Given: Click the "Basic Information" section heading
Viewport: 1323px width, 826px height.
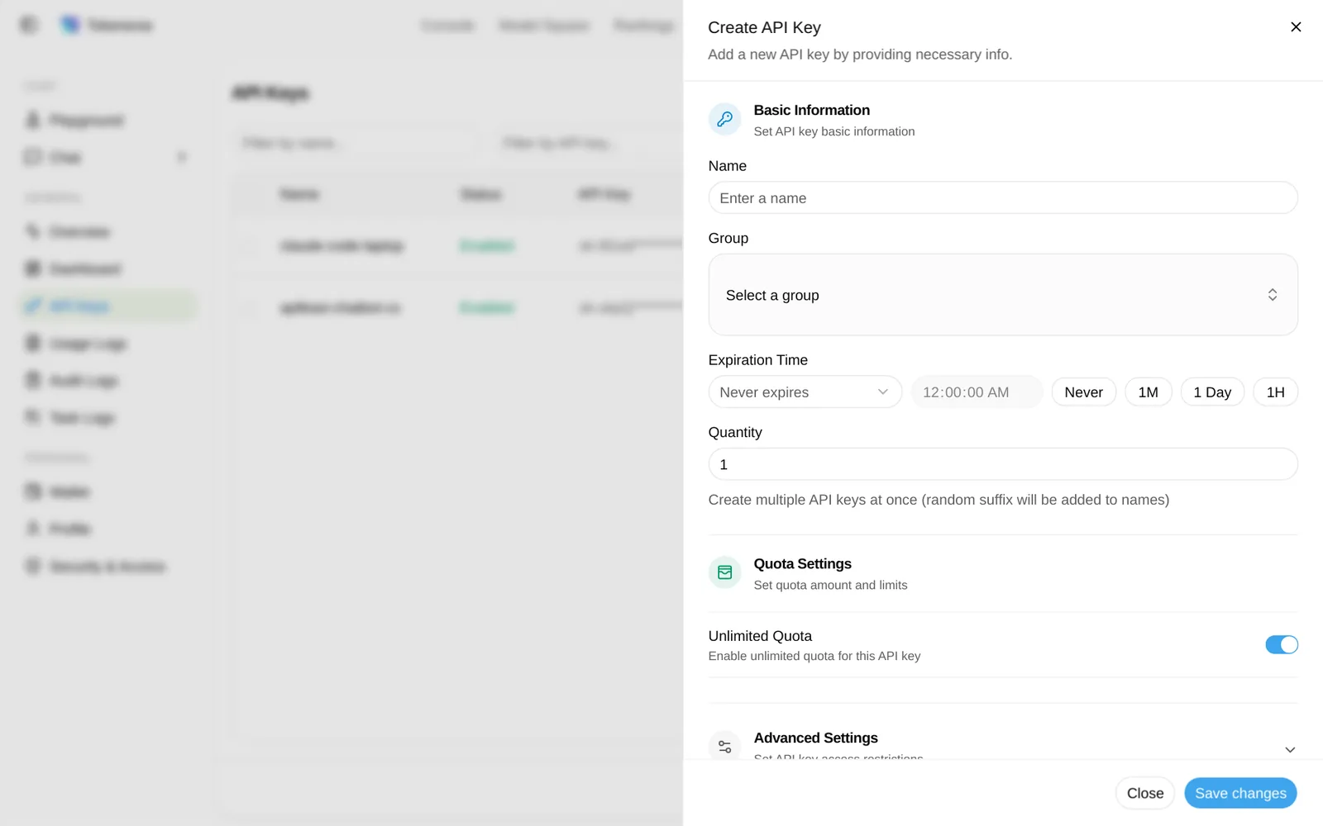Looking at the screenshot, I should click(x=811, y=110).
